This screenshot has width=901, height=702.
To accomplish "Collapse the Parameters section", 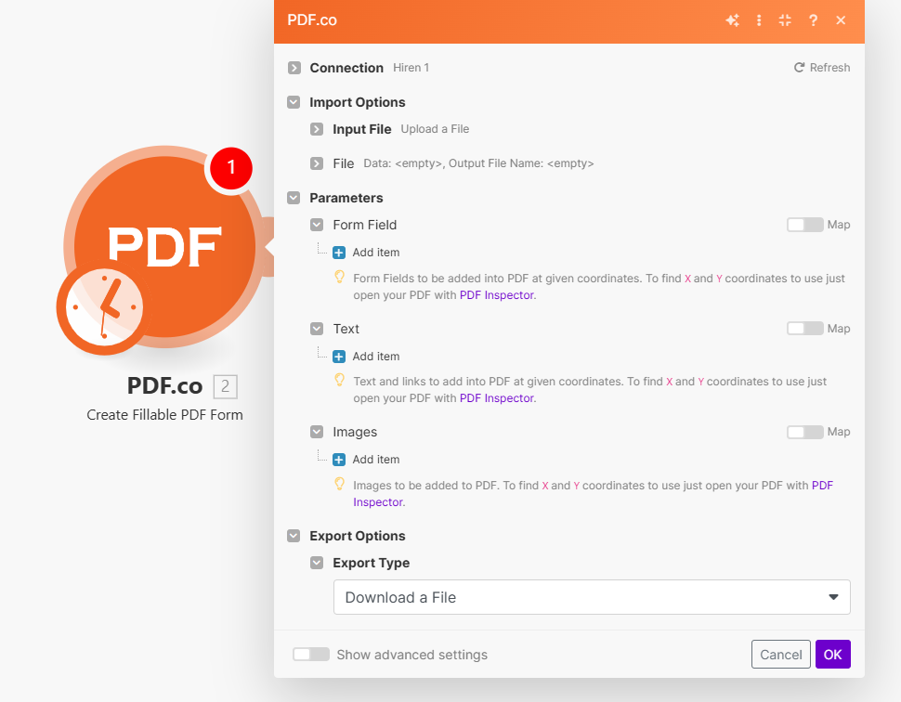I will (294, 198).
